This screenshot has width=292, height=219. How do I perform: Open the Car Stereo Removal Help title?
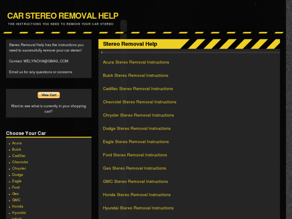(63, 16)
